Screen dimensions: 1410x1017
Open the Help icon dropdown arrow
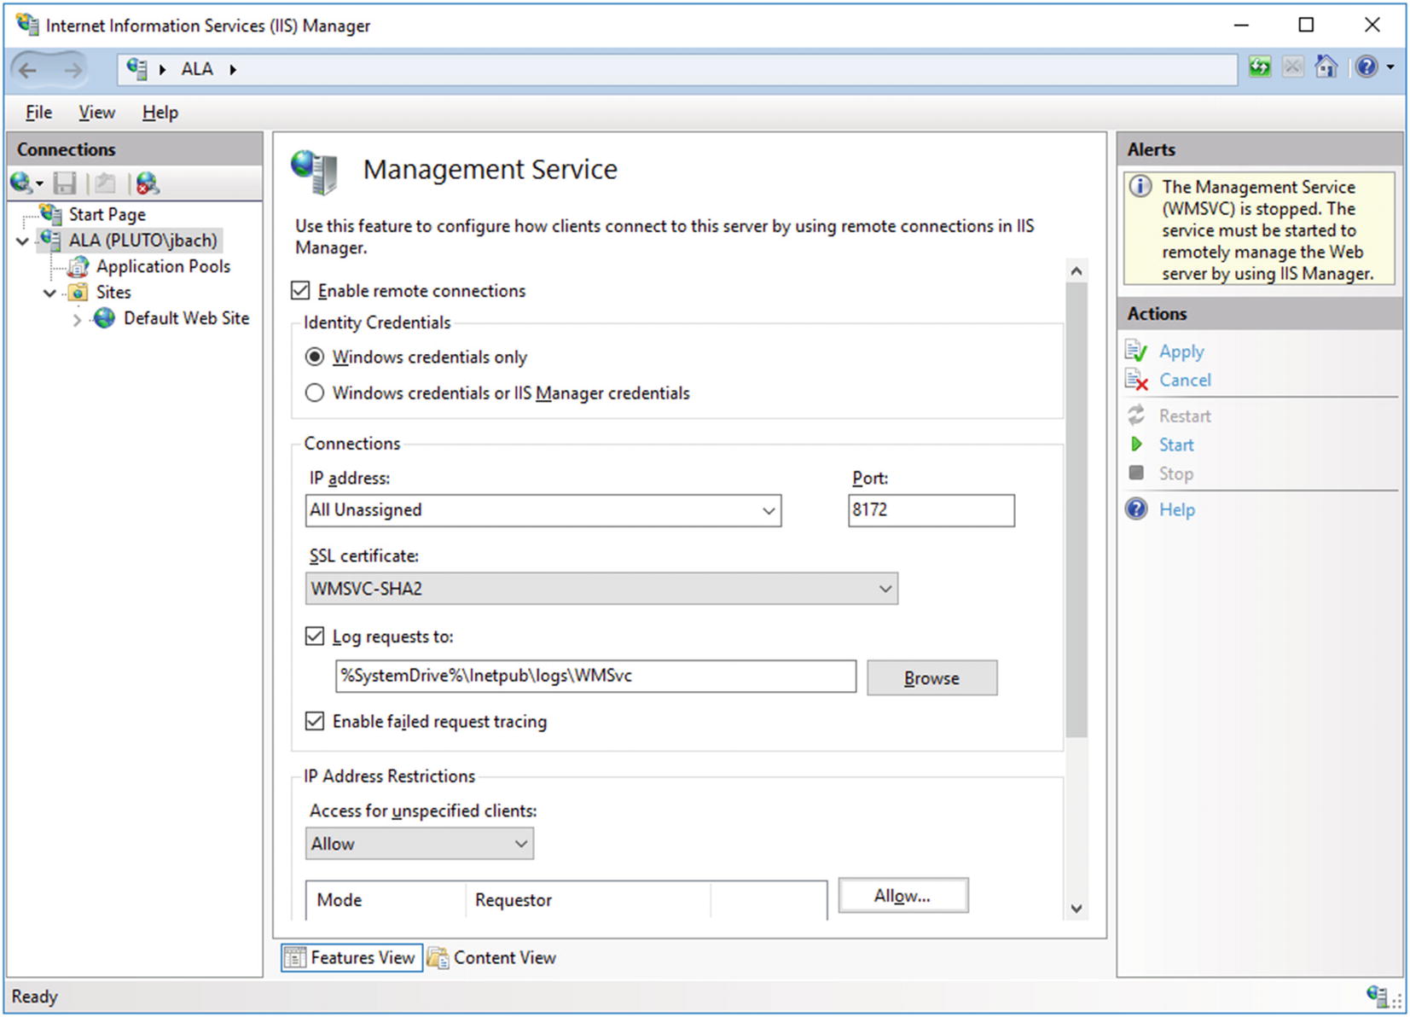[x=1390, y=67]
